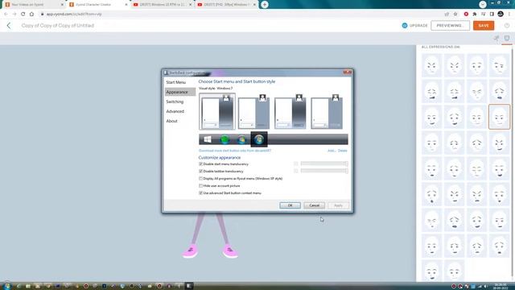This screenshot has width=515, height=290.
Task: Close the Vyond Character Creator tab
Action: [x=126, y=5]
